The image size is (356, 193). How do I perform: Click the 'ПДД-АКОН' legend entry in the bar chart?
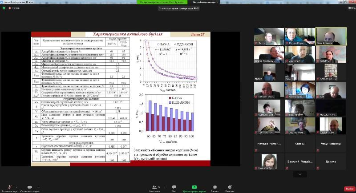[x=179, y=103]
